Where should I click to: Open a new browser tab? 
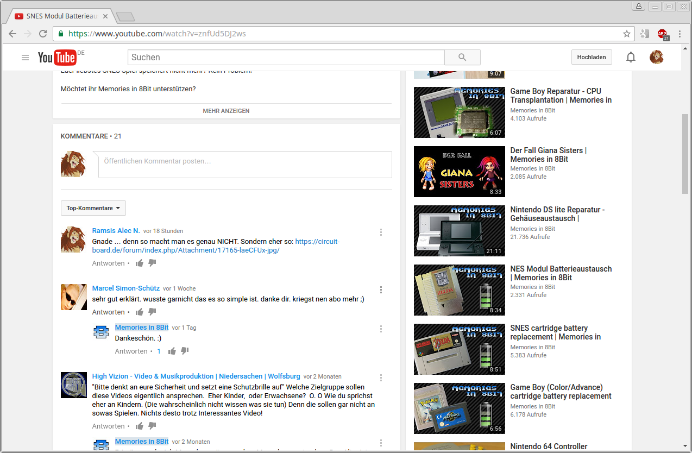125,17
